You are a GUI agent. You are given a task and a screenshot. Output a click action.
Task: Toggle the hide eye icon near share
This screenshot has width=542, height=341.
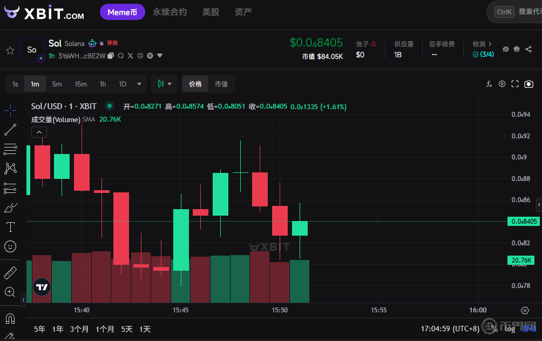(x=506, y=49)
